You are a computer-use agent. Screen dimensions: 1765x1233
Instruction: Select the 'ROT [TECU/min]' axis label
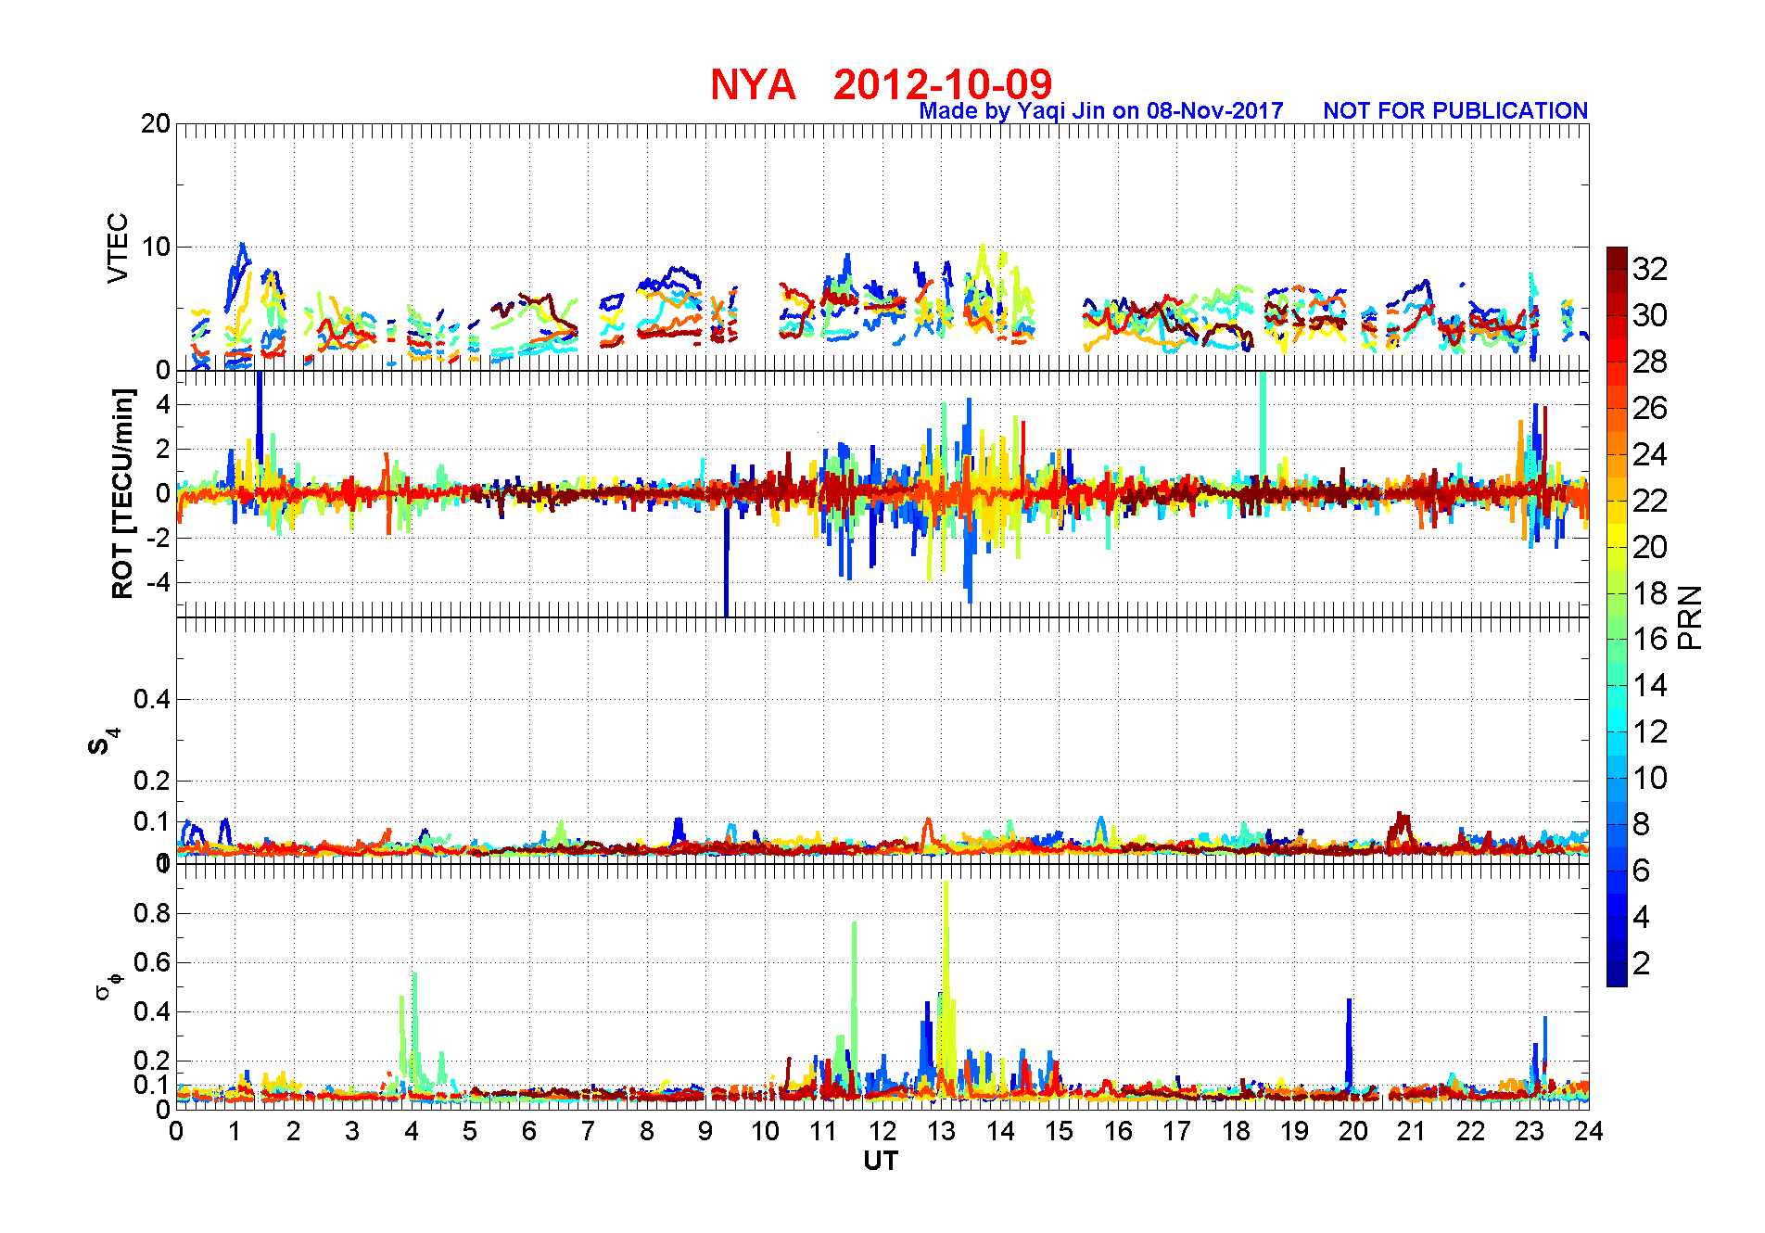click(x=122, y=494)
